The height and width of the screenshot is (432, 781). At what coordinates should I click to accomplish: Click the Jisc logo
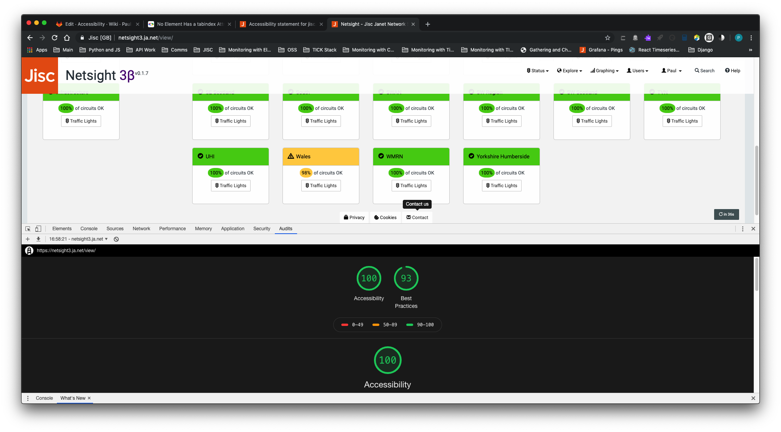[x=40, y=75]
